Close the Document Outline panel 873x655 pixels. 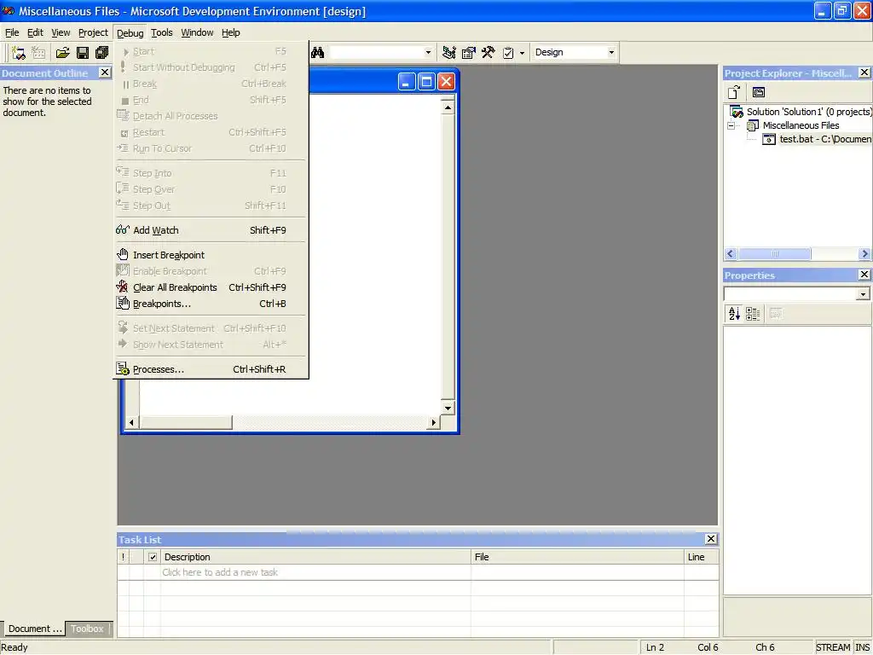[104, 72]
